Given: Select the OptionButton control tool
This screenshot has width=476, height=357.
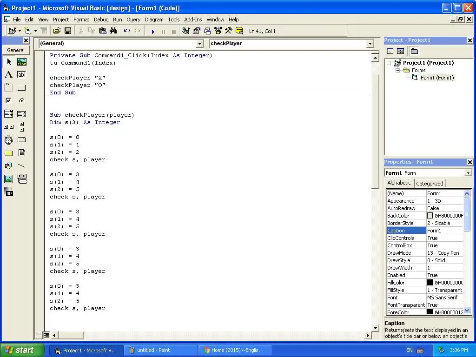Looking at the screenshot, I should pyautogui.click(x=21, y=100).
